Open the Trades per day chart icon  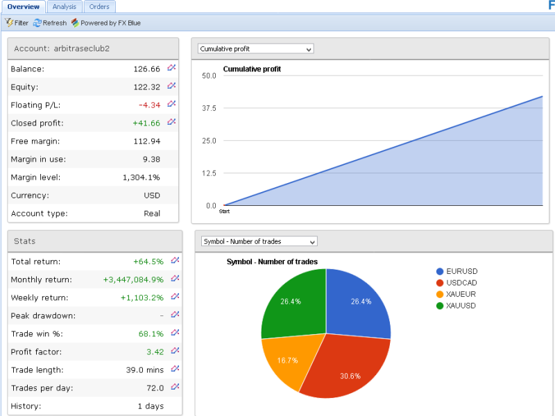pos(175,387)
